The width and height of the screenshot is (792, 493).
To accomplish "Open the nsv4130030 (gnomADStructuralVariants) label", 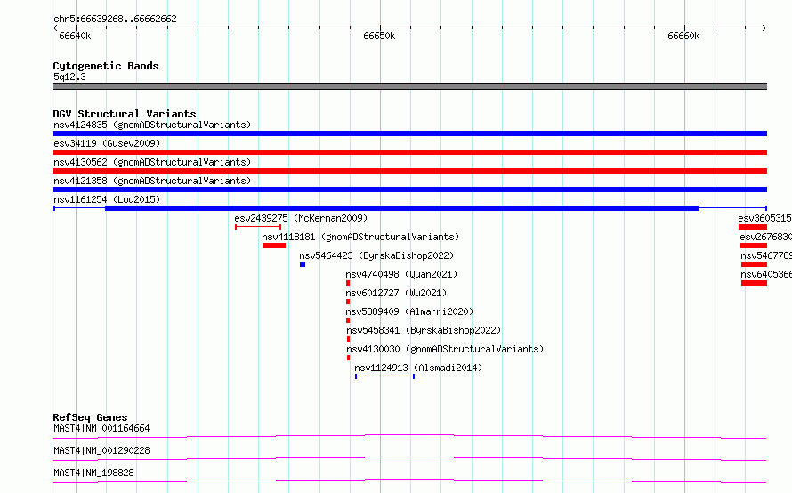I will (x=445, y=349).
